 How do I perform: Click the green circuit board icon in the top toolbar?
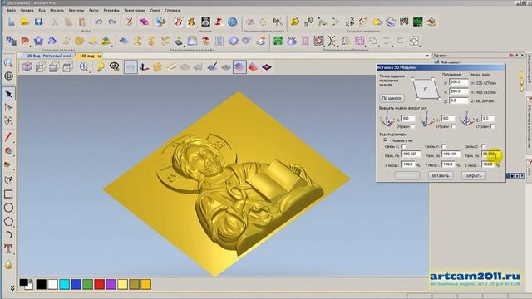click(x=417, y=22)
